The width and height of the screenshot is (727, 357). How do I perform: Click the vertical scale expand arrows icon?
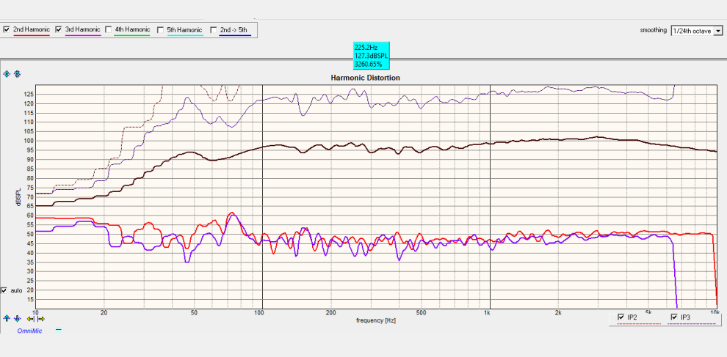pyautogui.click(x=7, y=74)
